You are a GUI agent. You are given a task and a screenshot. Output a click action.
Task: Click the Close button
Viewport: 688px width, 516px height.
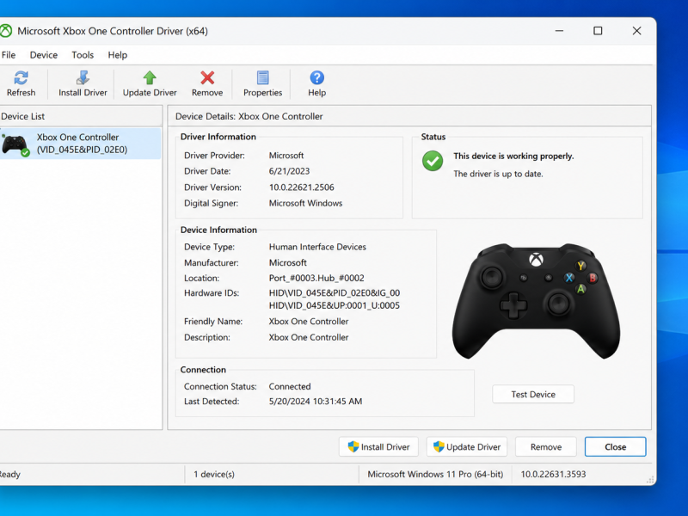(x=615, y=446)
